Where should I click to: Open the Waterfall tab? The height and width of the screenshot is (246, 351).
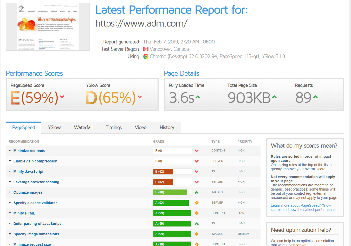83,127
